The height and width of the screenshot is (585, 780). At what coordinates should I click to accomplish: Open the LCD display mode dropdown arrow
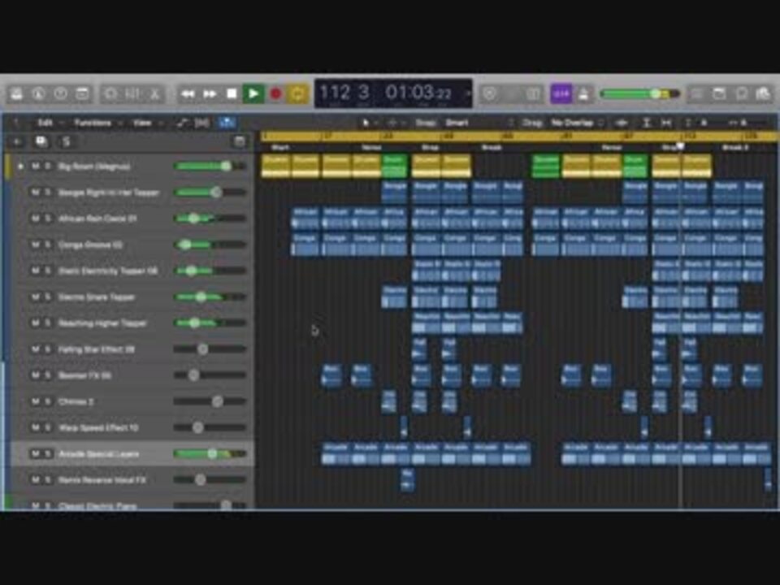467,93
